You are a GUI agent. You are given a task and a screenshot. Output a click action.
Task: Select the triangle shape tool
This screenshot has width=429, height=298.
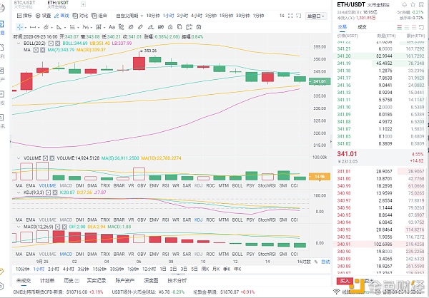point(59,27)
